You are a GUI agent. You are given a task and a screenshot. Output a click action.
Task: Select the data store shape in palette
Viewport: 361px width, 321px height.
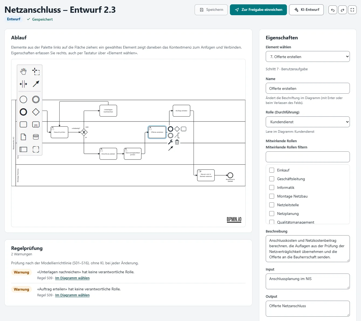click(x=36, y=137)
